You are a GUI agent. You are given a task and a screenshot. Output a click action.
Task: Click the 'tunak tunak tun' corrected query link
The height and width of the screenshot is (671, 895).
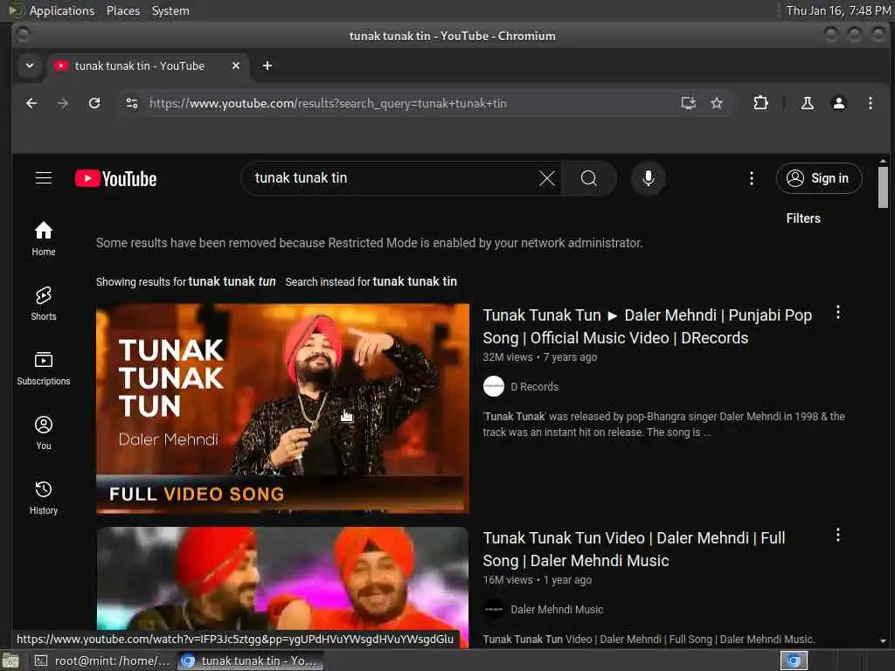pyautogui.click(x=232, y=281)
